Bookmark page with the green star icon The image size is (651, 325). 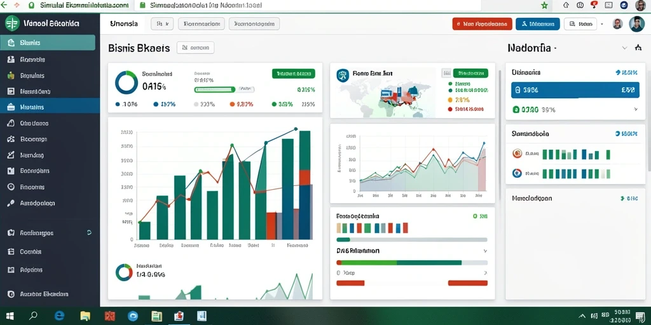(544, 5)
